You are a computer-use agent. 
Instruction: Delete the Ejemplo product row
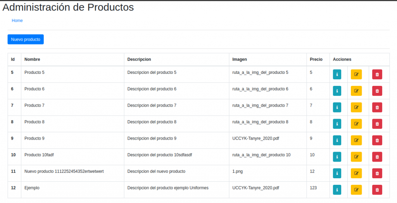pyautogui.click(x=377, y=190)
